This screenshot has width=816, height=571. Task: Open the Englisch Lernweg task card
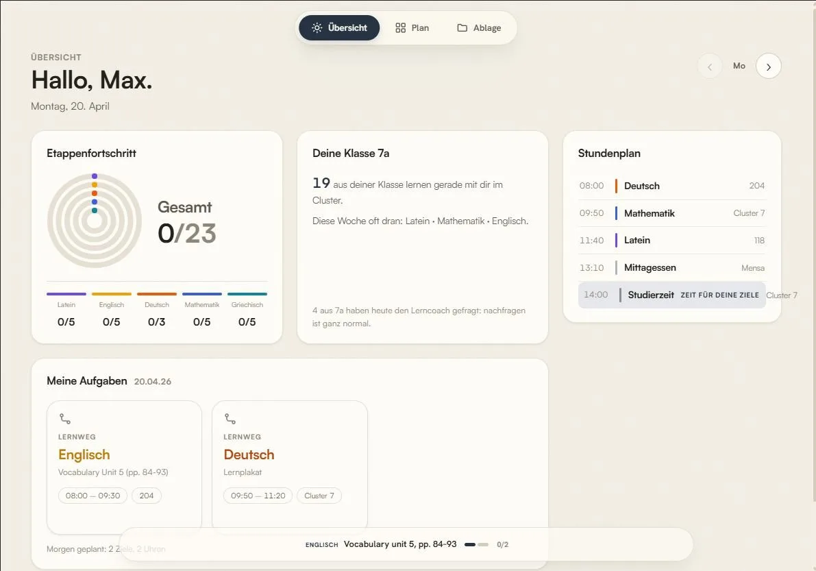point(125,467)
